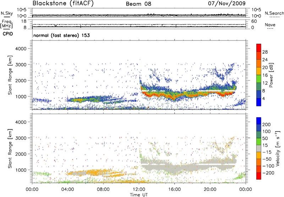Click the 'N.Sky' legend label

click(7, 13)
